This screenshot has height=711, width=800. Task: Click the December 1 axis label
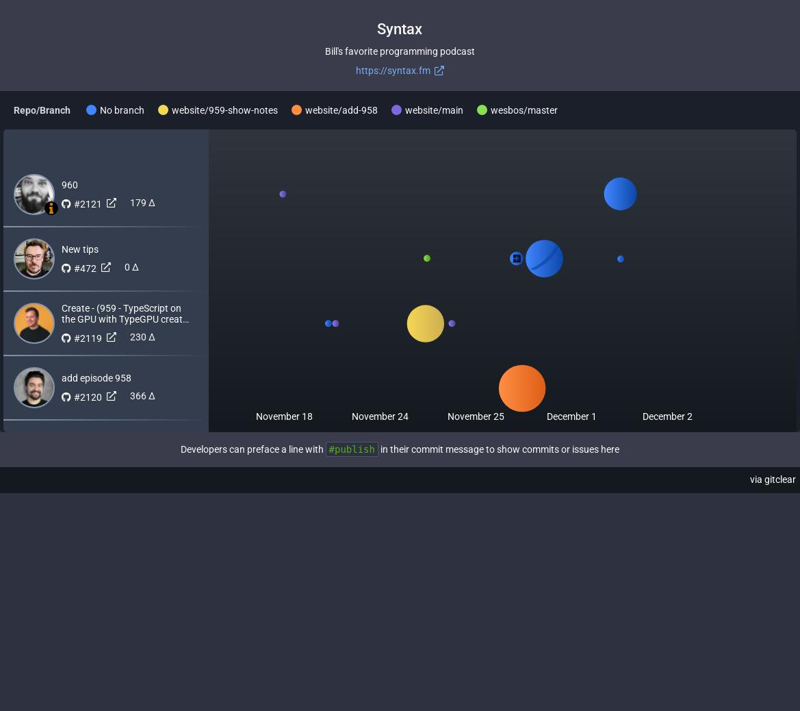coord(571,416)
